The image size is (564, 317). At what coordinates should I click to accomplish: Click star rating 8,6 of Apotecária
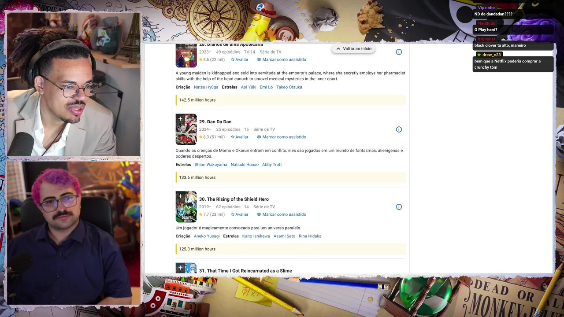coord(211,59)
